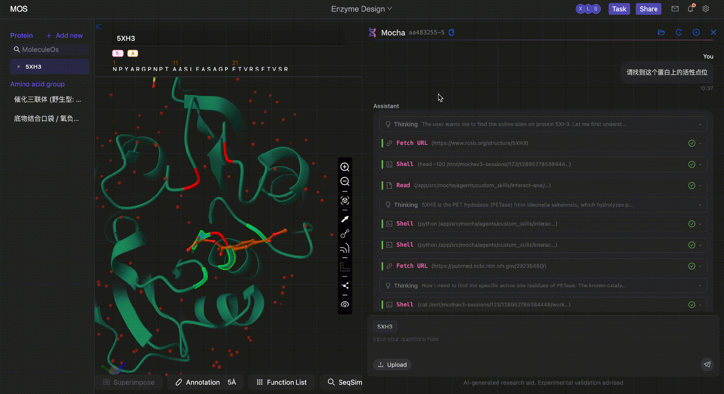This screenshot has height=394, width=724.
Task: Zoom in on the 3D protein view
Action: click(x=345, y=167)
